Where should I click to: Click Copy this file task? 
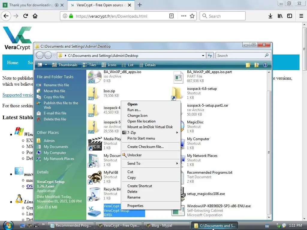(x=54, y=97)
